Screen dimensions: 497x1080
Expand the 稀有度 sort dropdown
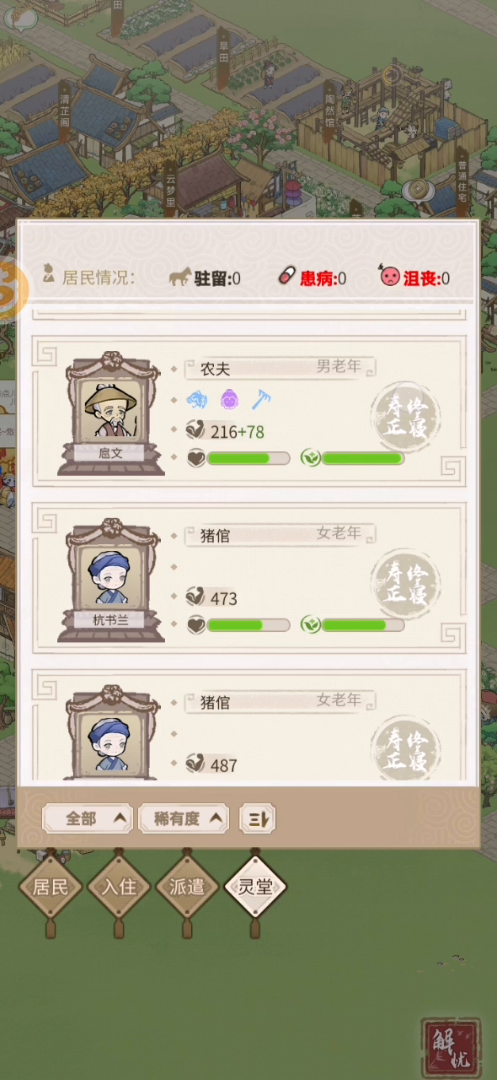184,818
